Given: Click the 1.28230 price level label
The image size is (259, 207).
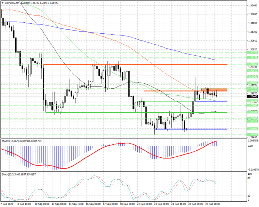Looking at the screenshot, I should pyautogui.click(x=252, y=101).
